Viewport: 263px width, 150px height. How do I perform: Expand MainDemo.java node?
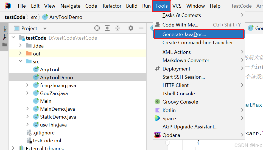point(27,109)
